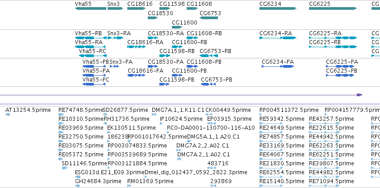Click EST 483716
Screen dimensions: 380x188
[211, 168]
